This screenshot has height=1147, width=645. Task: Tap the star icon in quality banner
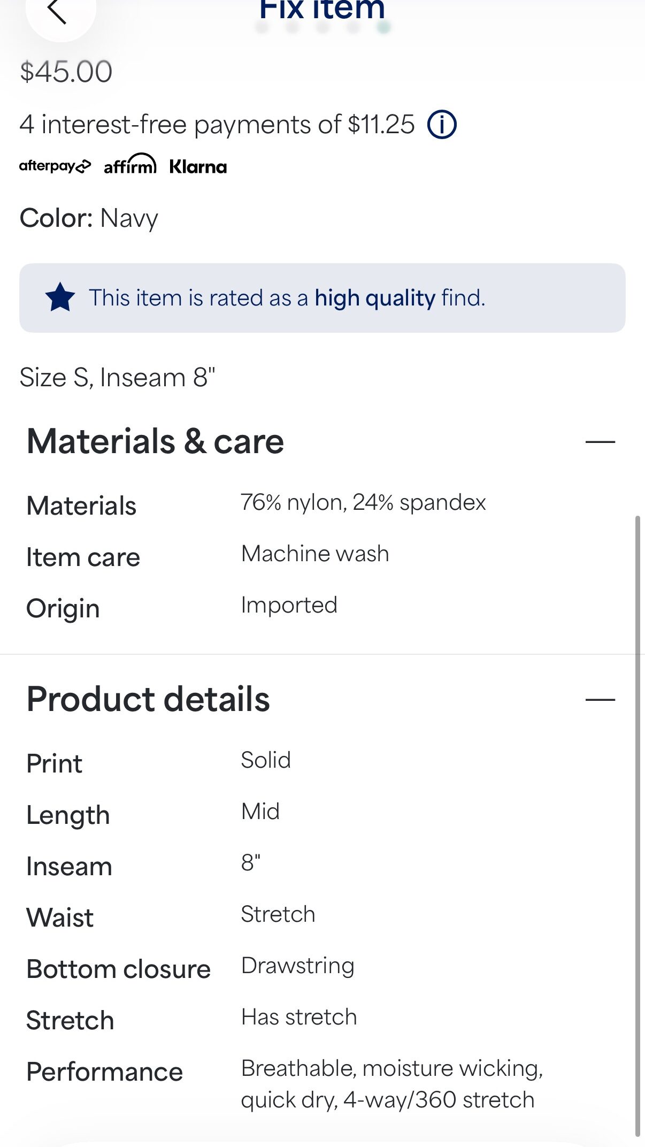pyautogui.click(x=60, y=297)
